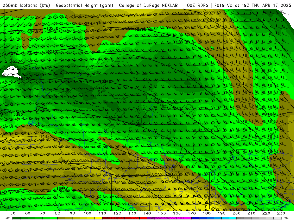Click the 140 tick label on the colorbar

pyautogui.click(x=147, y=213)
